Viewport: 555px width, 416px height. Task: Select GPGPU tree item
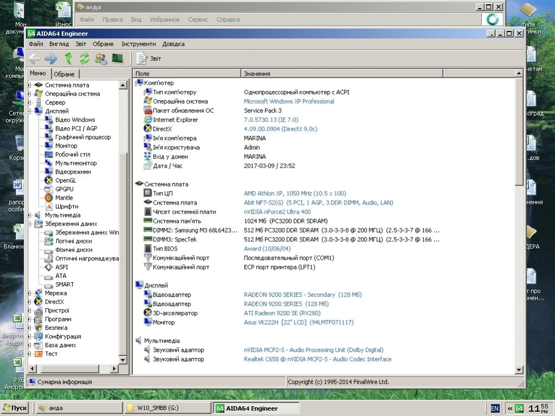[65, 189]
